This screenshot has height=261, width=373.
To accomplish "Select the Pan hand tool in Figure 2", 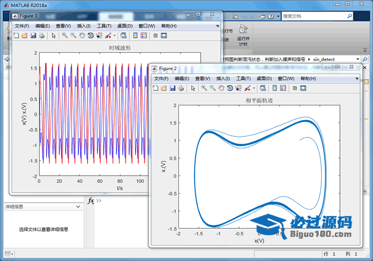I will pyautogui.click(x=221, y=88).
